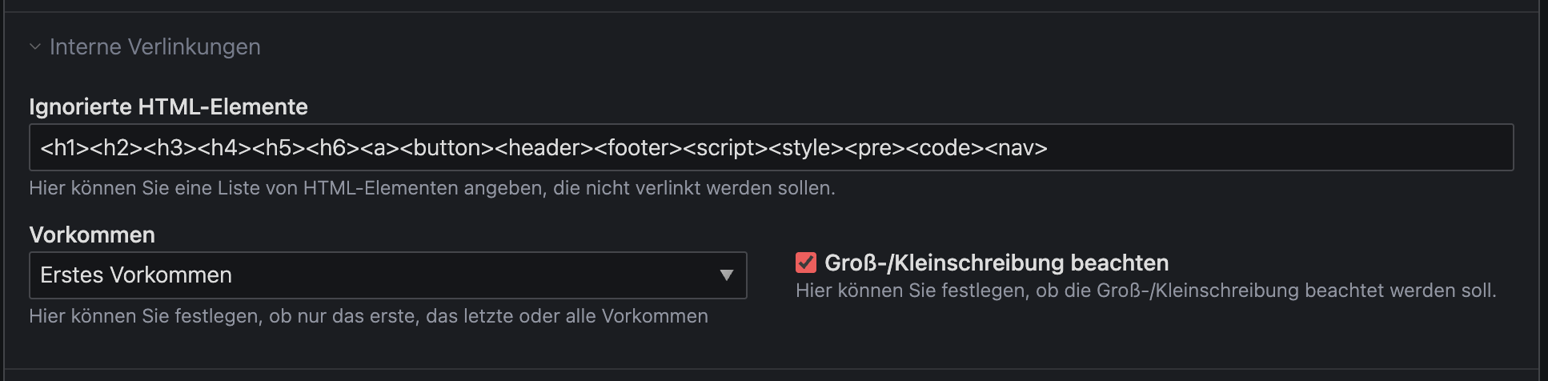1548x381 pixels.
Task: Click the Vorkommen dropdown arrow triangle
Action: point(726,275)
